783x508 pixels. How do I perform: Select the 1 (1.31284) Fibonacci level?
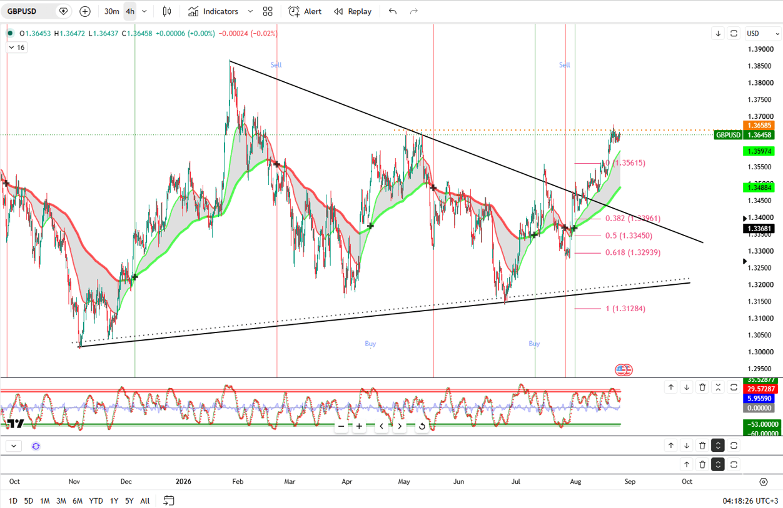point(625,309)
